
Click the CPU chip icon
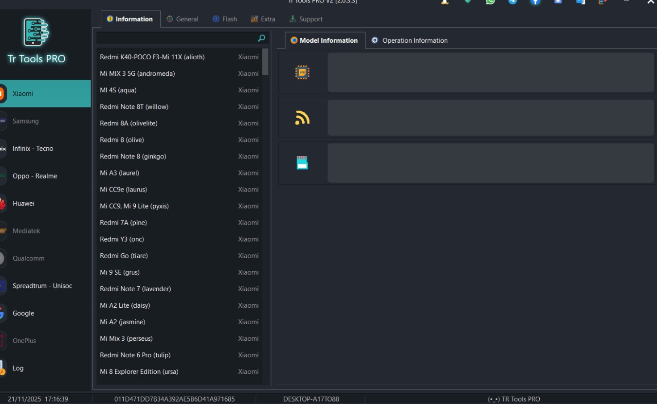tap(302, 72)
